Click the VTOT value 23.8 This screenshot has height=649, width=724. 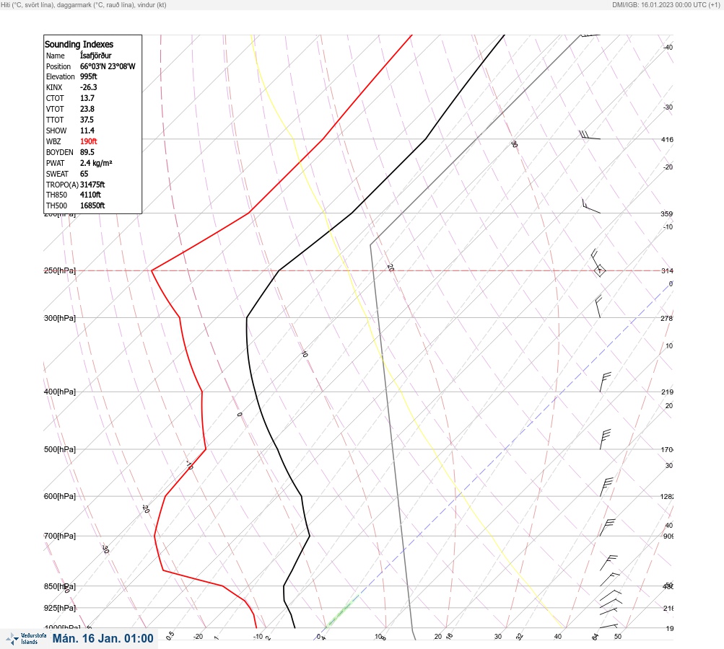[87, 109]
